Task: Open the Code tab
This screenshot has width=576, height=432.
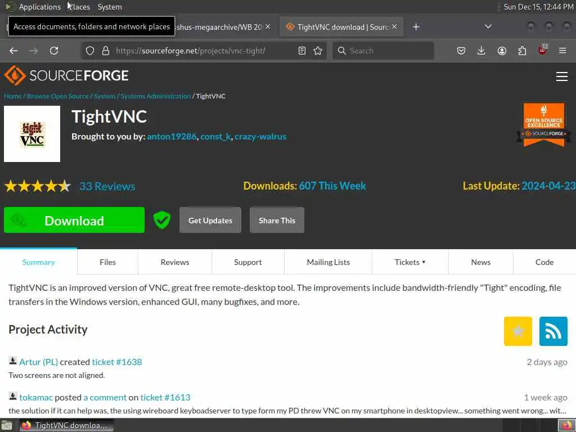Action: 544,262
